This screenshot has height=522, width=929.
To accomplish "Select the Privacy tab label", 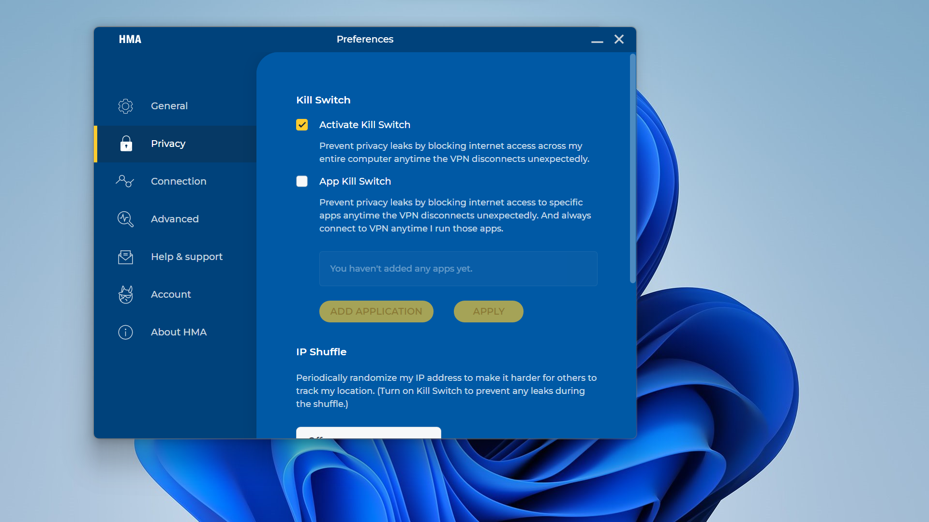I will (168, 144).
